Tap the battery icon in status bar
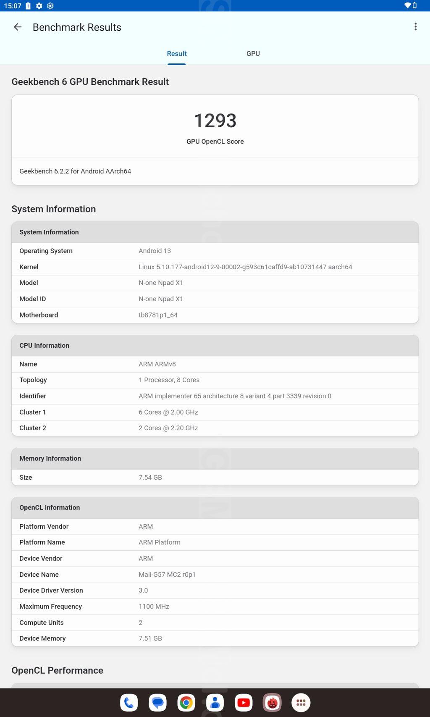 click(x=415, y=5)
